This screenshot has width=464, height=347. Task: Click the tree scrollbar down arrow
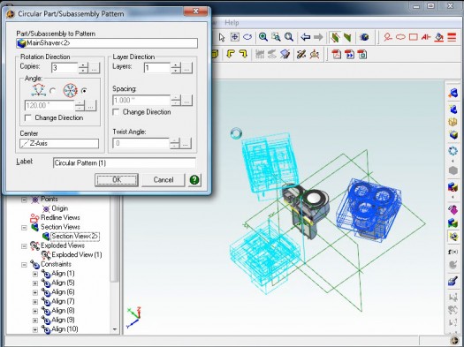(x=115, y=329)
